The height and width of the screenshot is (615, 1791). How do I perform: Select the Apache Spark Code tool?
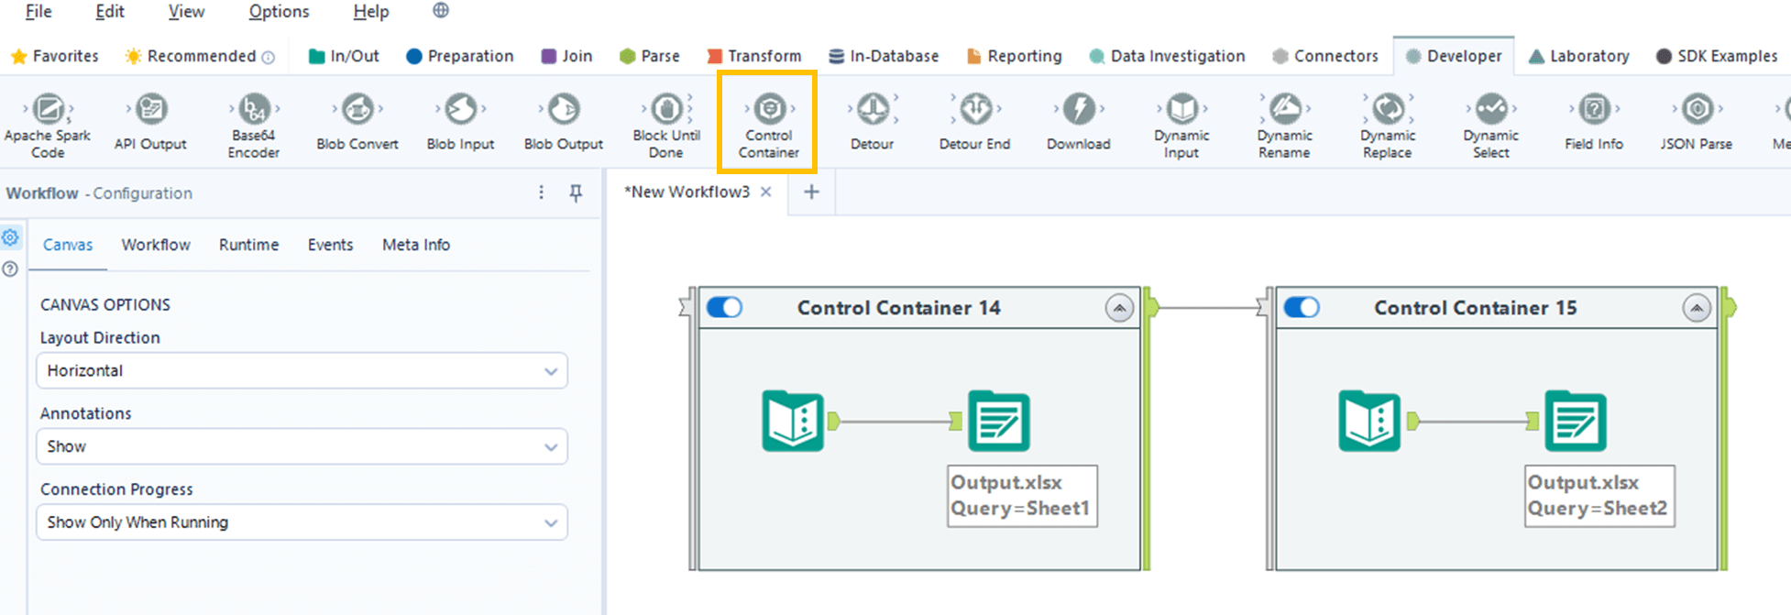tap(48, 126)
